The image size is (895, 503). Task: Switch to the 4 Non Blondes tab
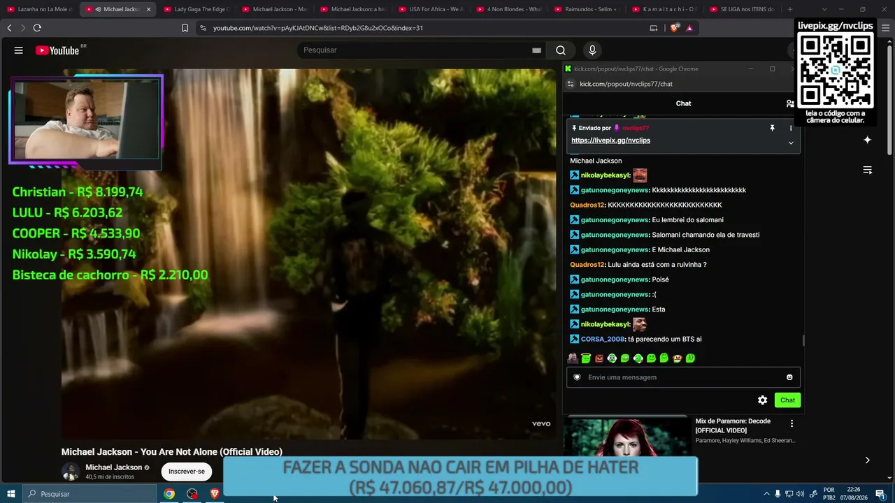tap(509, 9)
